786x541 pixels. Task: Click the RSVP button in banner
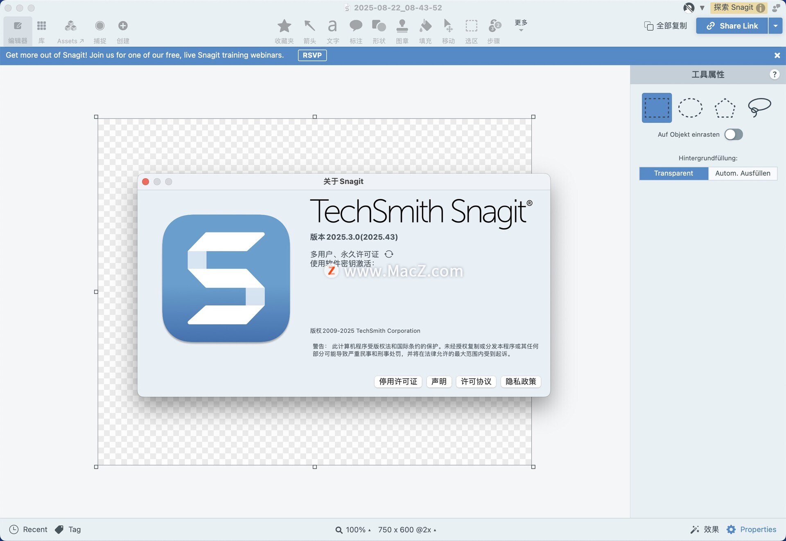click(312, 55)
